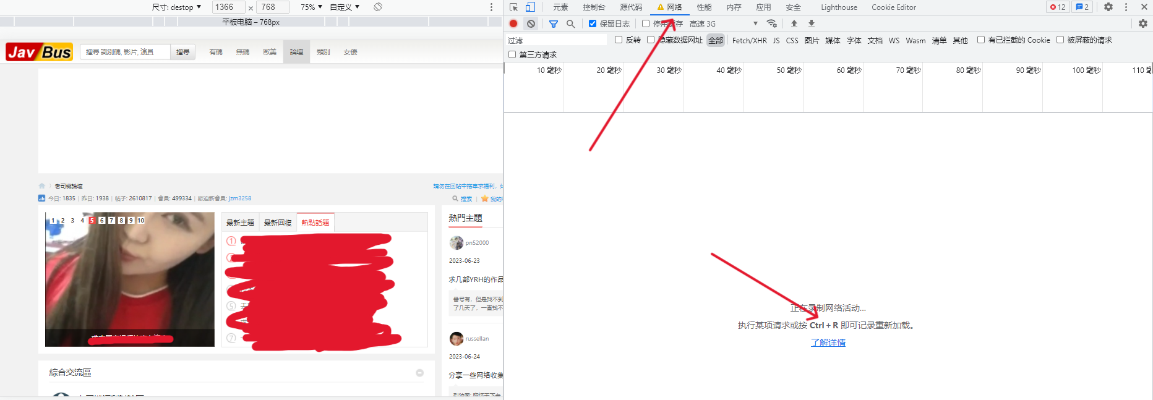1153x400 pixels.
Task: Click the blue 2 issues badge
Action: [1082, 7]
